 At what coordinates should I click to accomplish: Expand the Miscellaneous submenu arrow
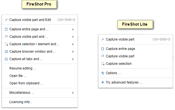click(73, 93)
